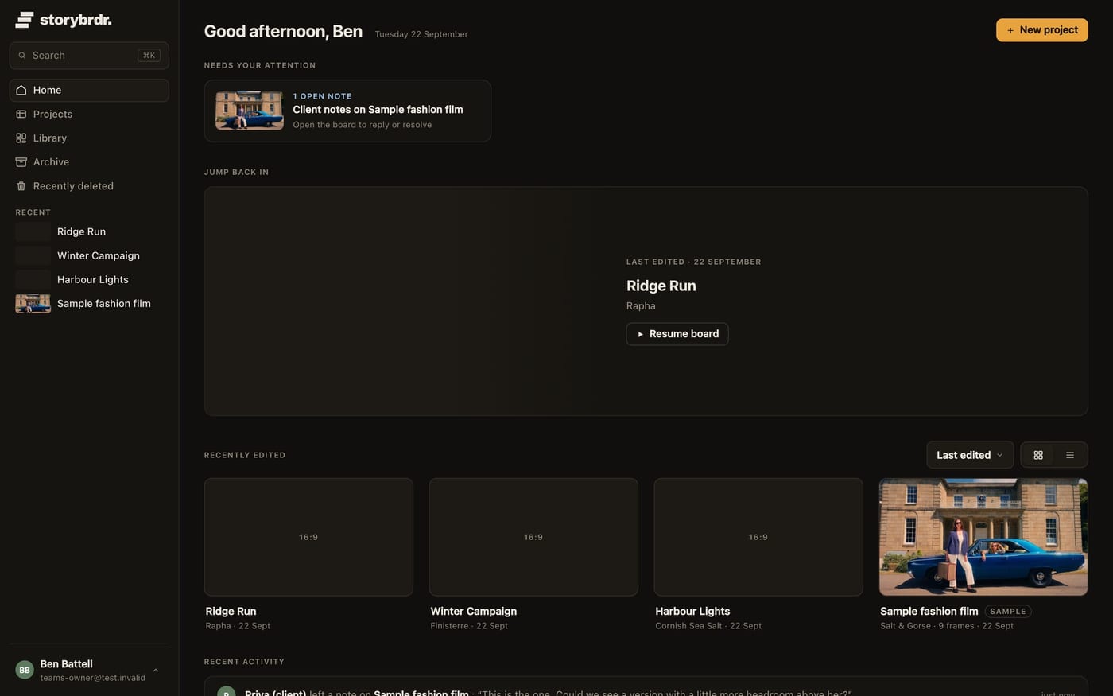This screenshot has height=696, width=1113.
Task: Open Harbour Lights in the Recent list
Action: 89,279
